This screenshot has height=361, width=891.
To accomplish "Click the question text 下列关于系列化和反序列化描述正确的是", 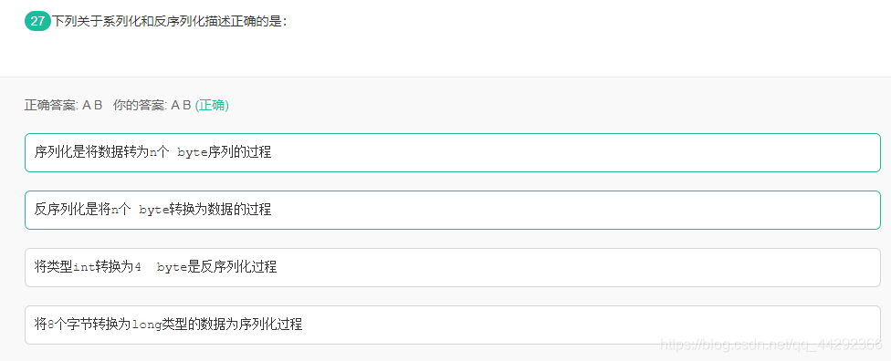I will point(168,22).
